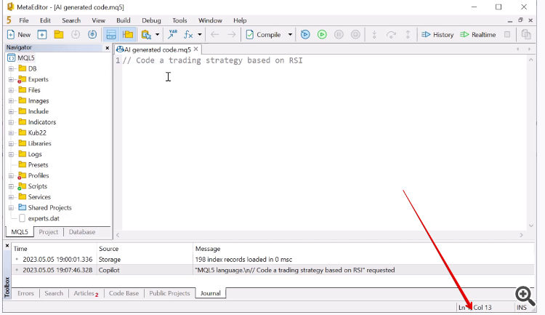Click the editor horizontal scrollbar right arrow
The width and height of the screenshot is (545, 315).
[521, 235]
